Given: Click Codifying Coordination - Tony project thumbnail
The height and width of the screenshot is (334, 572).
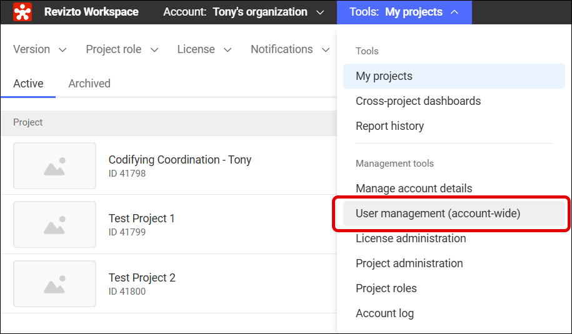Looking at the screenshot, I should tap(55, 165).
